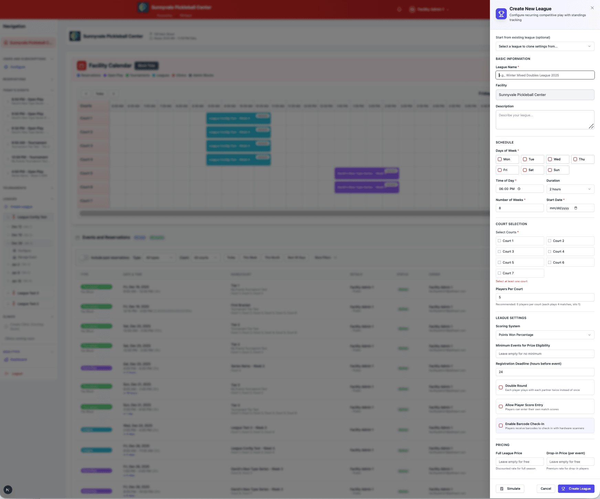Viewport: 600px width, 499px height.
Task: Select the Court 3 checkbox
Action: (x=500, y=252)
